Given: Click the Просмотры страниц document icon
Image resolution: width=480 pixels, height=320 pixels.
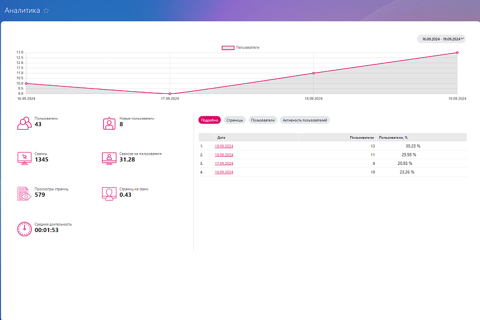Looking at the screenshot, I should tap(25, 194).
